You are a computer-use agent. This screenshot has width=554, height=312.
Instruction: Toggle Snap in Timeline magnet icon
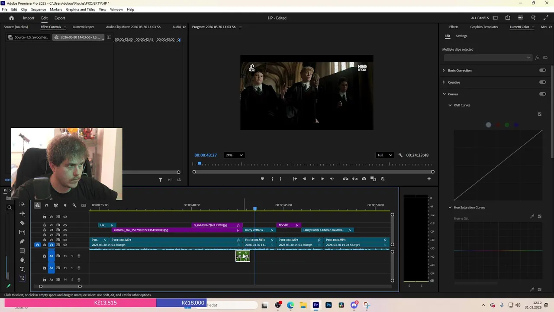pyautogui.click(x=47, y=205)
